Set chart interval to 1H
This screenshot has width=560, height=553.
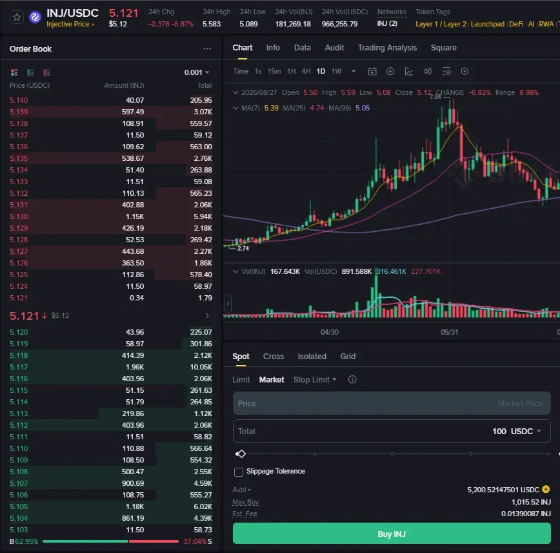(x=291, y=71)
